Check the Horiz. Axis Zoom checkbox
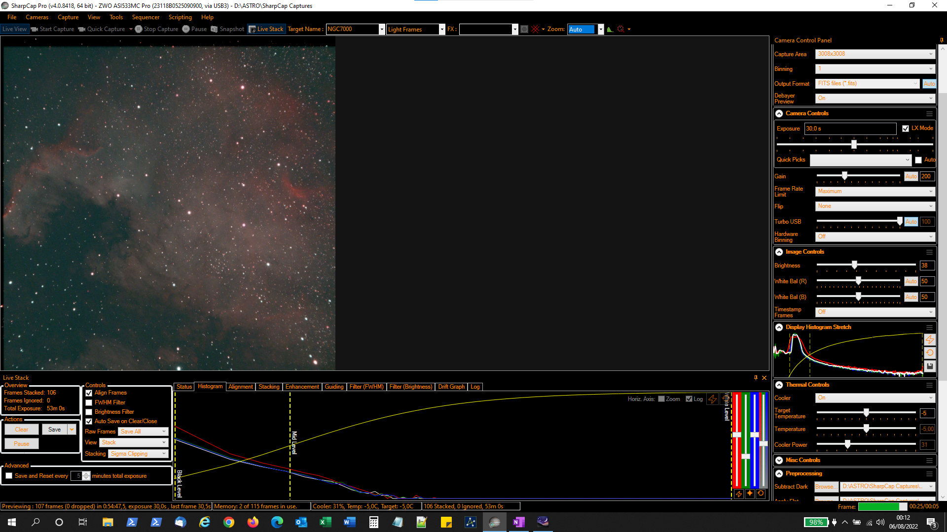The height and width of the screenshot is (532, 947). point(661,399)
